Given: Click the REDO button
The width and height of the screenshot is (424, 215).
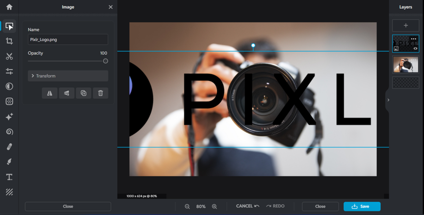Looking at the screenshot, I should coord(275,206).
